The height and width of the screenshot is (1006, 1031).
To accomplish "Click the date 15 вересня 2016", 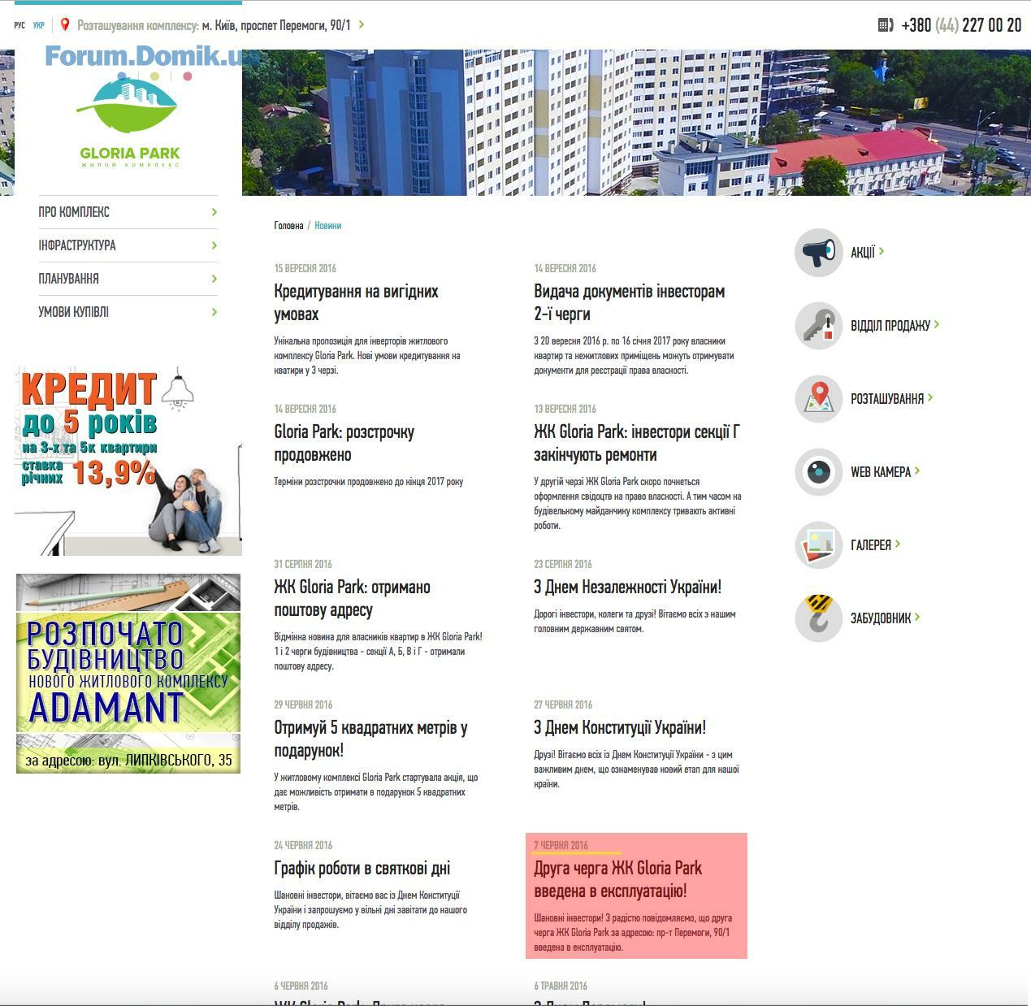I will point(305,268).
